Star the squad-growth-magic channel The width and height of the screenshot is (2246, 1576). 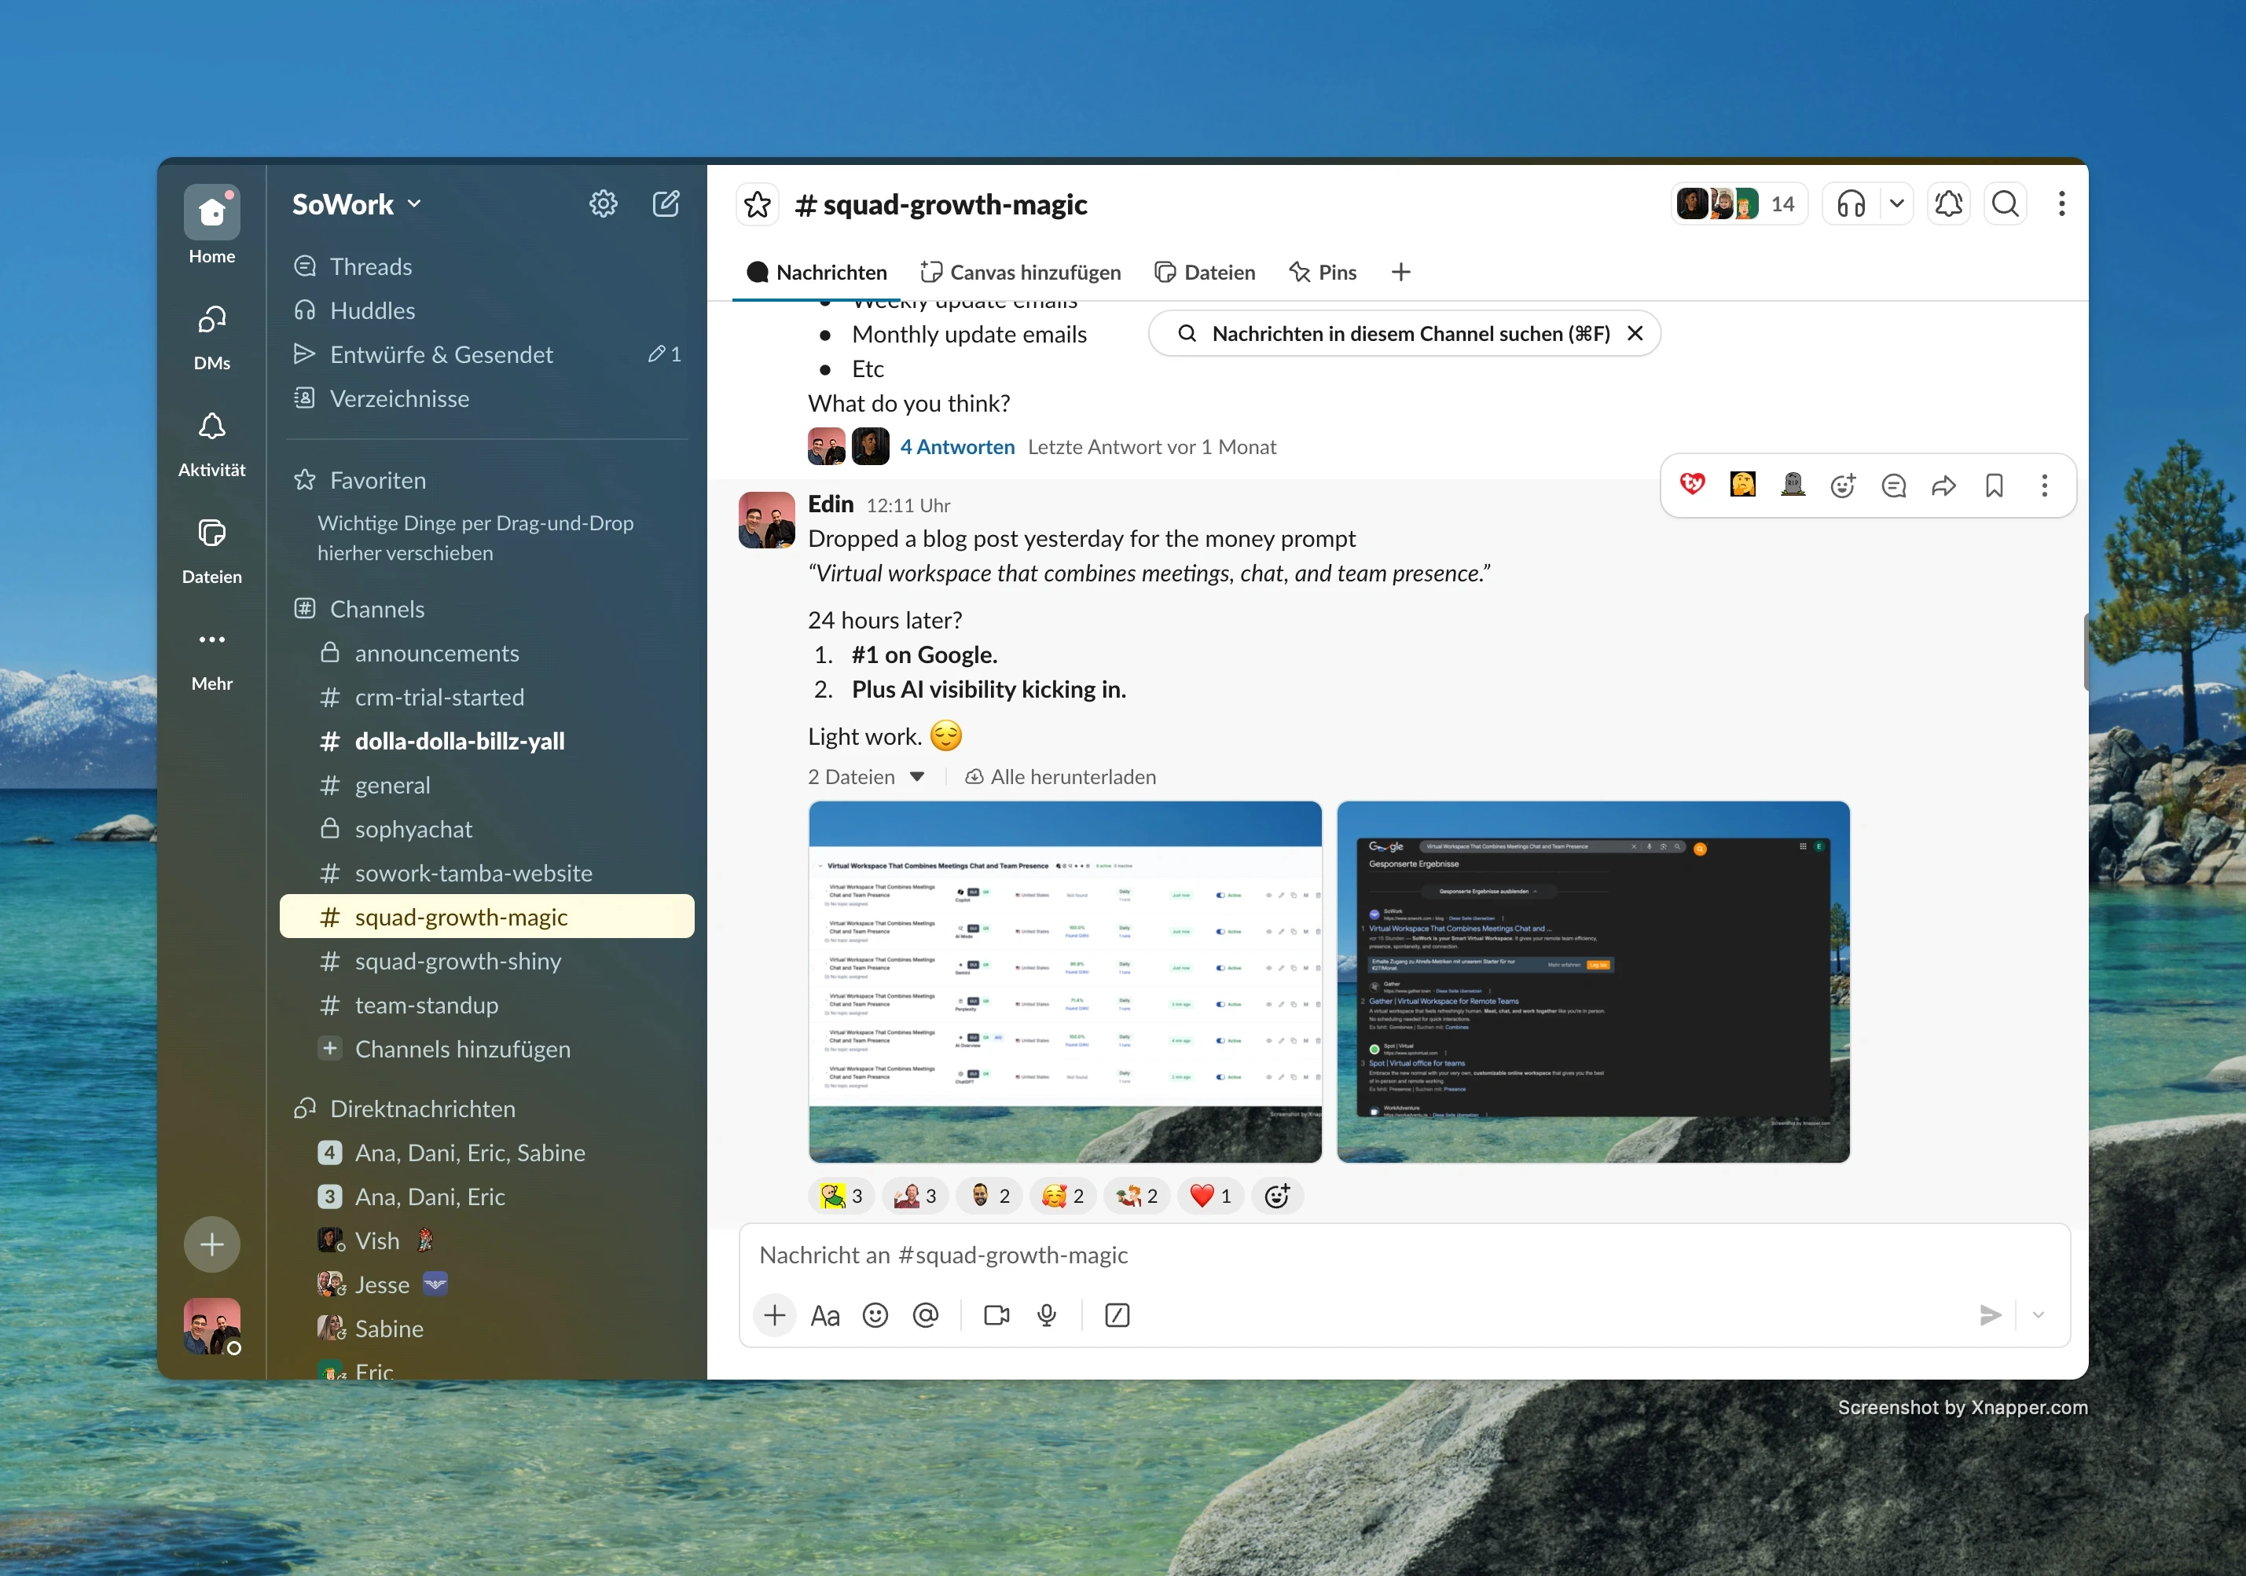757,204
